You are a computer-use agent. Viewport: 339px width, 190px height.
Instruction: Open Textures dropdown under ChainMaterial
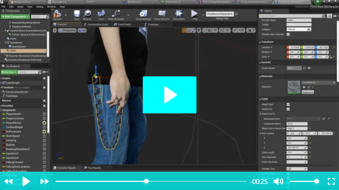[308, 92]
